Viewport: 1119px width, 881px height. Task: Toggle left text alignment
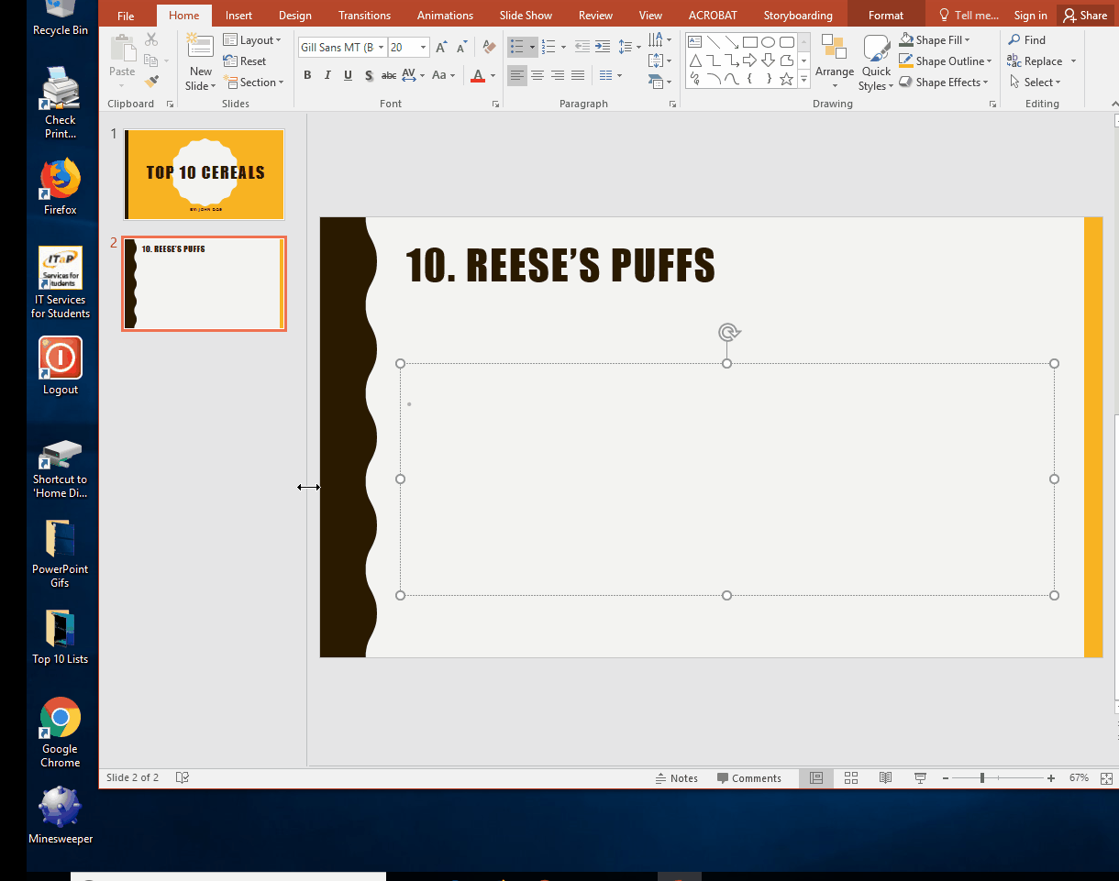coord(517,75)
